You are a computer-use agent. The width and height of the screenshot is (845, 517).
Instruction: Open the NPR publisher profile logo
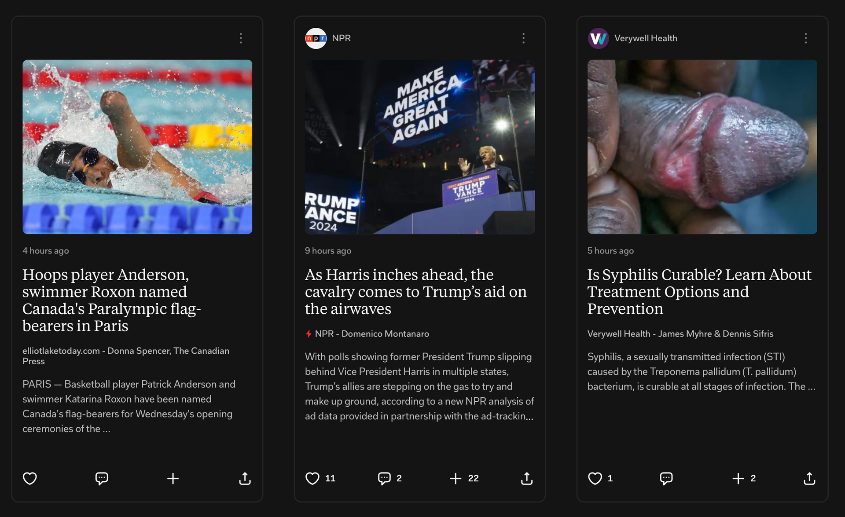316,38
